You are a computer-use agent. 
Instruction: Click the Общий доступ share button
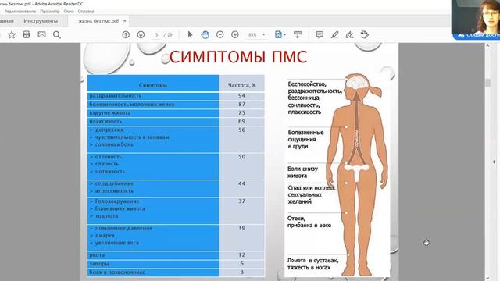[x=477, y=36]
